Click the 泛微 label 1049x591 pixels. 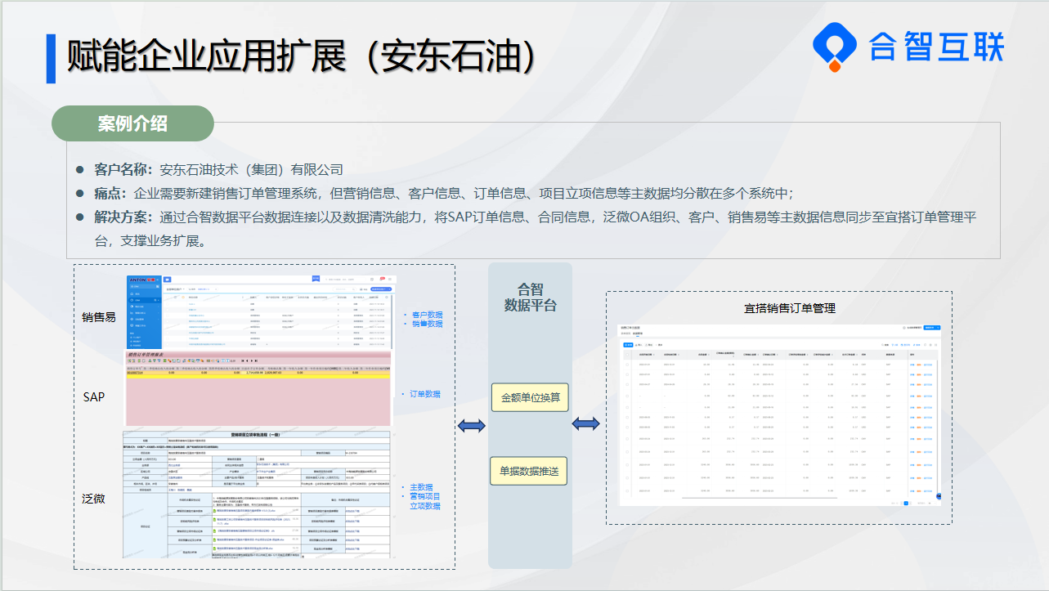[93, 498]
